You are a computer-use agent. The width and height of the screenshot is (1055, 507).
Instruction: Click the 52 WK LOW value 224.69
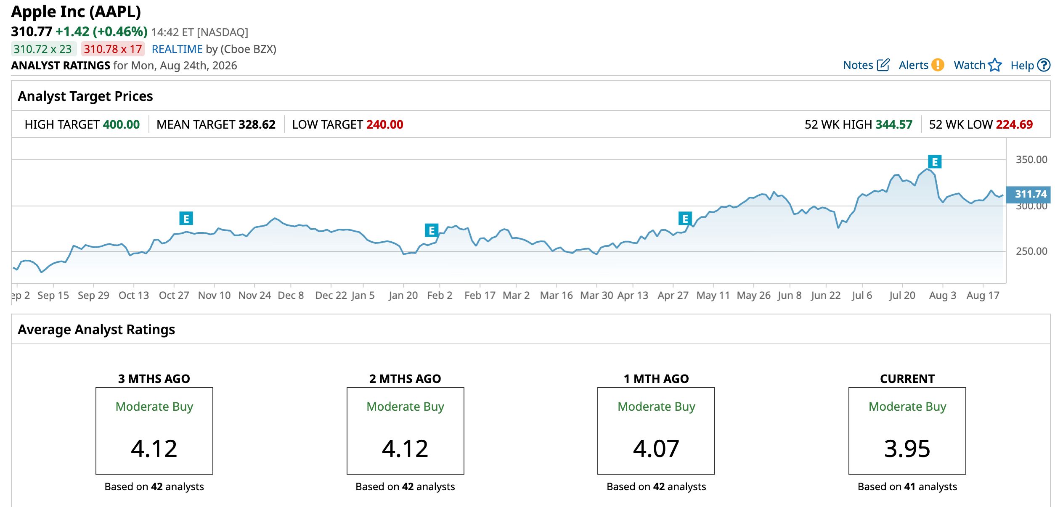click(x=1015, y=124)
